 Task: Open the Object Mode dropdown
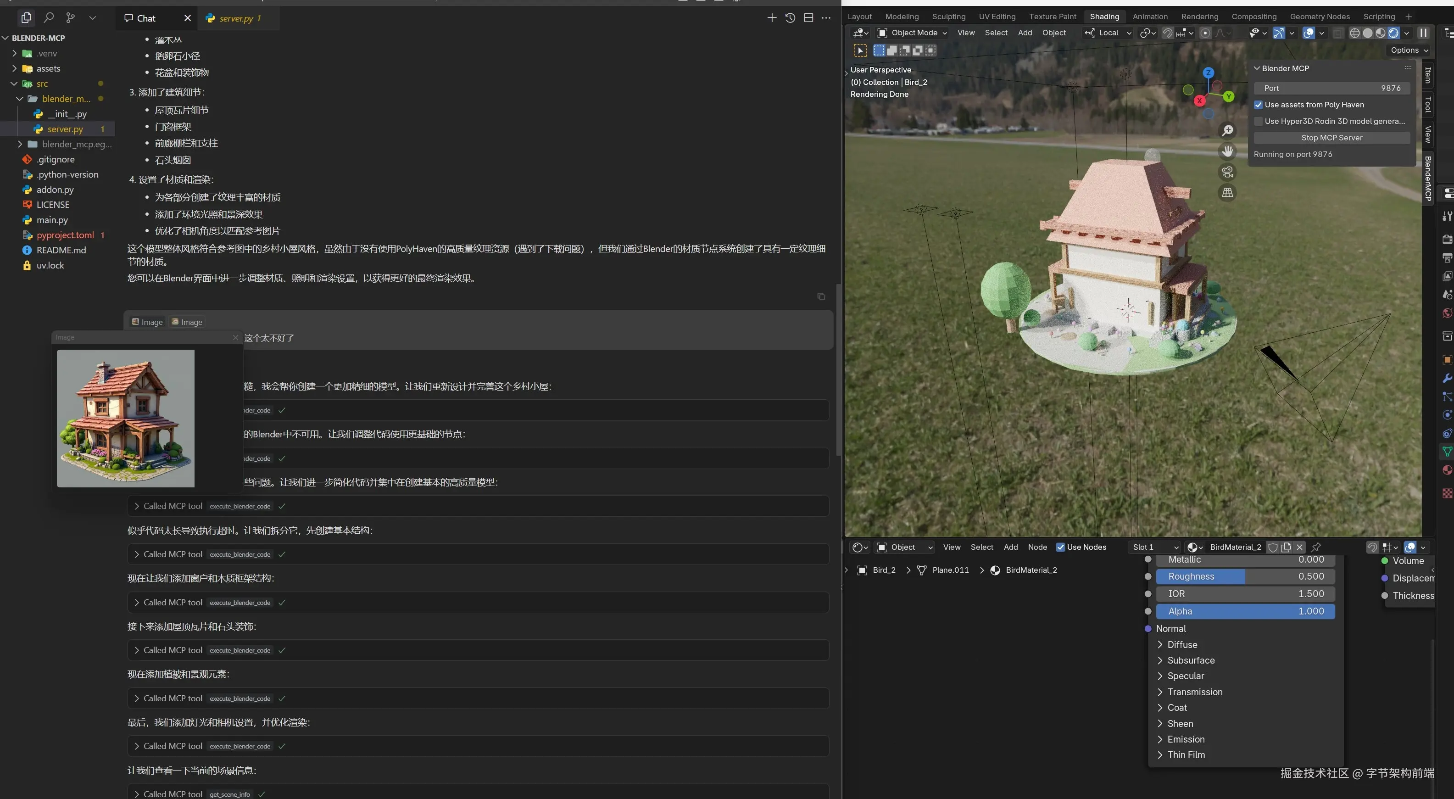click(x=912, y=33)
